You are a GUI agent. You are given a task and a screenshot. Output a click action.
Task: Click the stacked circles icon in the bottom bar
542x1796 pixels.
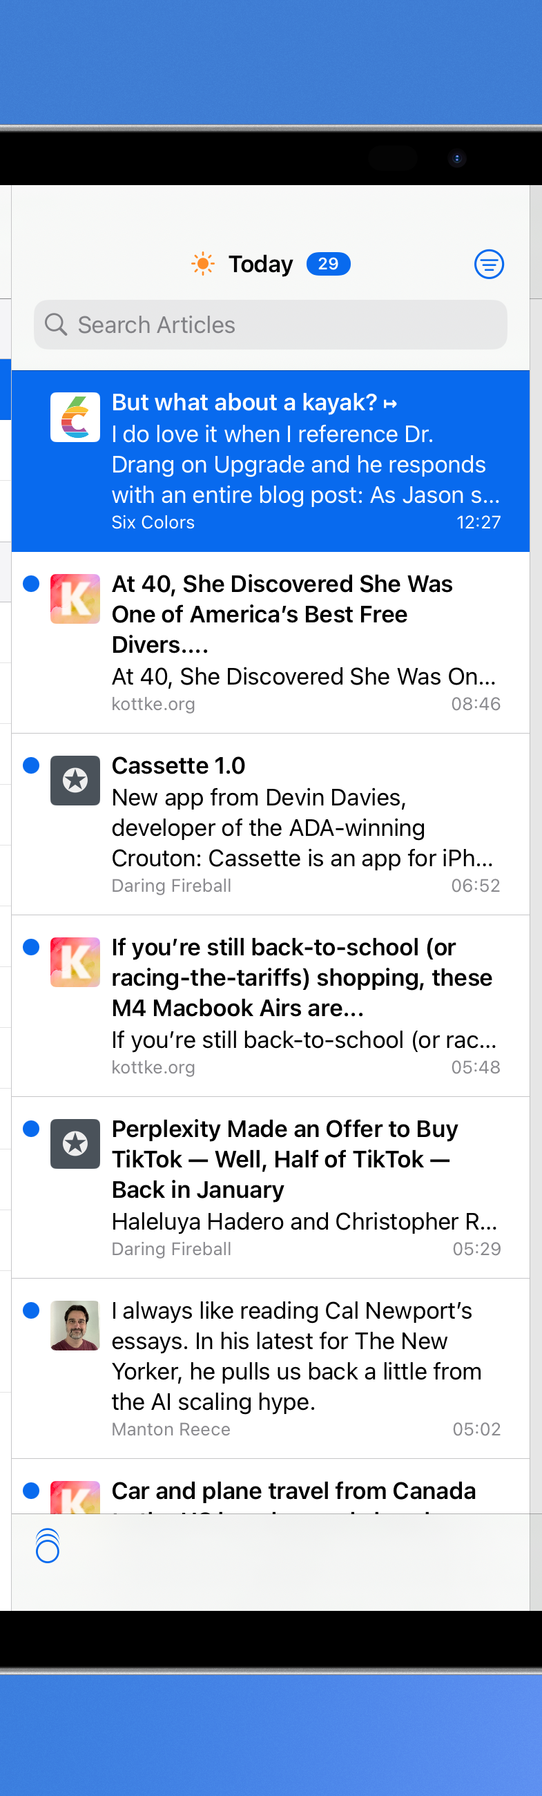(x=48, y=1545)
